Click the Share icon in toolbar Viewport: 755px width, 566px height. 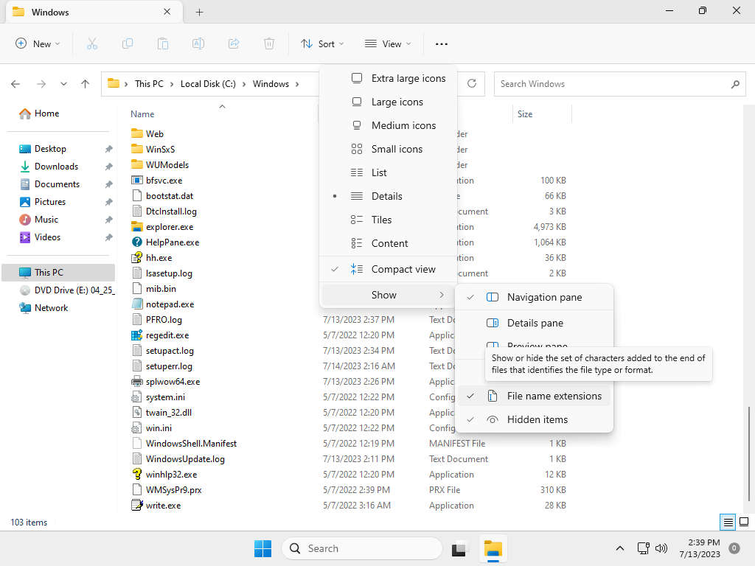tap(234, 43)
